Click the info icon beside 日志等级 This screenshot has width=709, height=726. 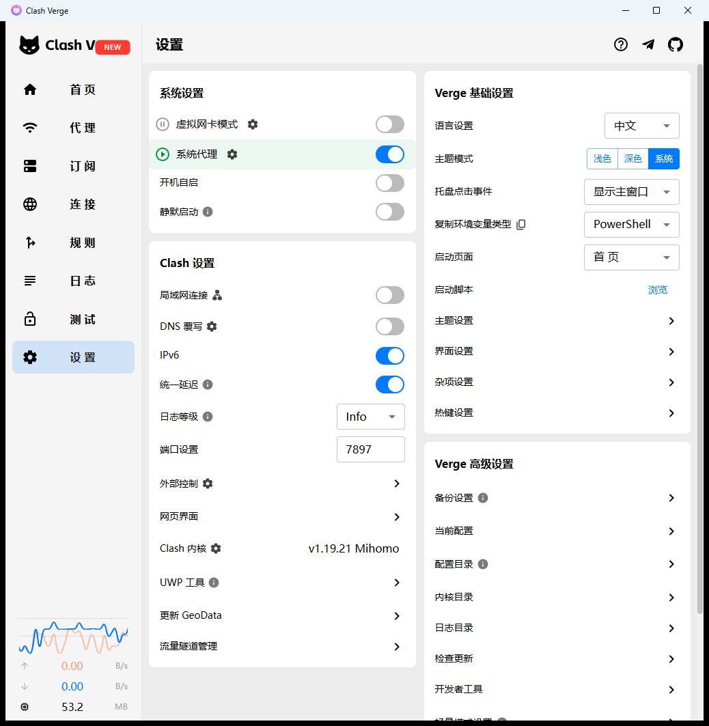[x=208, y=417]
